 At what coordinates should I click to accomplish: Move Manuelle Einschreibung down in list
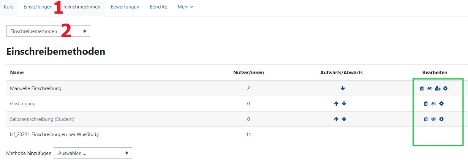coord(343,88)
